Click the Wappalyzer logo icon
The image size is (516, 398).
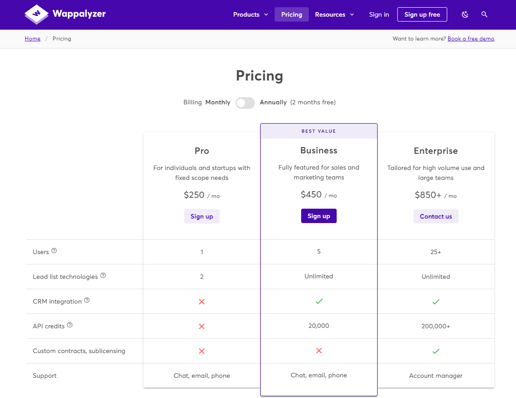36,14
